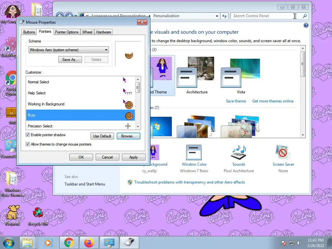Click the search magnifier icon
The height and width of the screenshot is (249, 332).
pyautogui.click(x=305, y=16)
